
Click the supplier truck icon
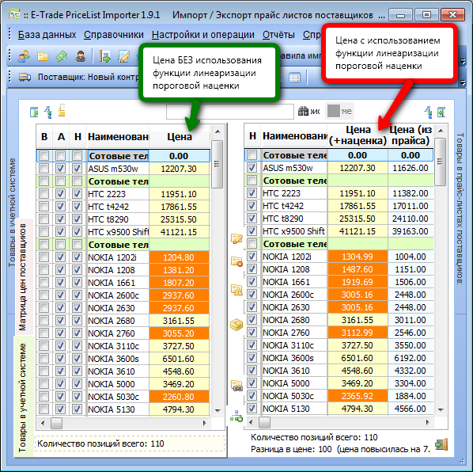[x=25, y=78]
